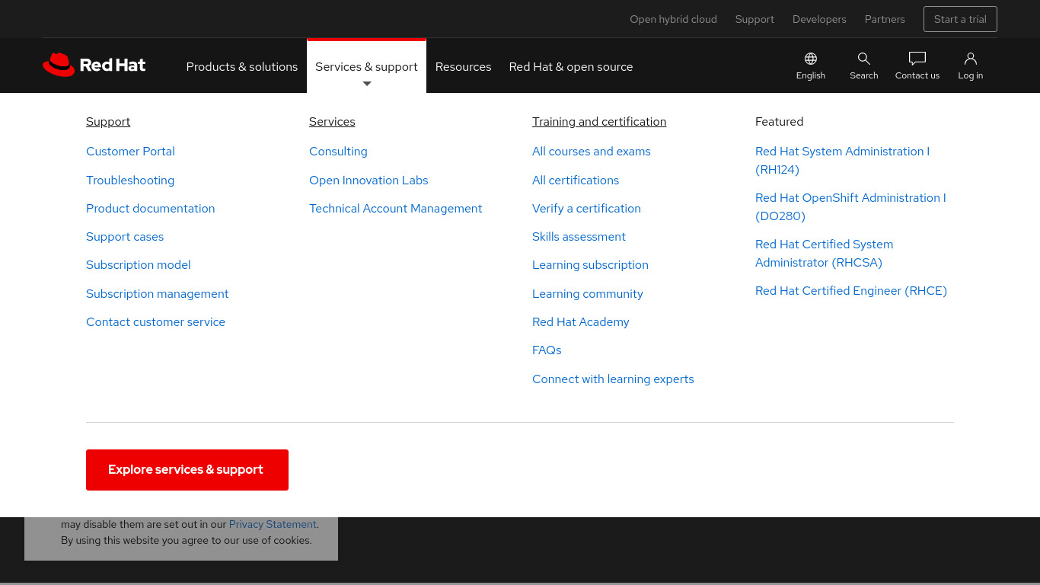Screen dimensions: 1040x585
Task: Open the Privacy Statement link in cookie notice
Action: (273, 524)
